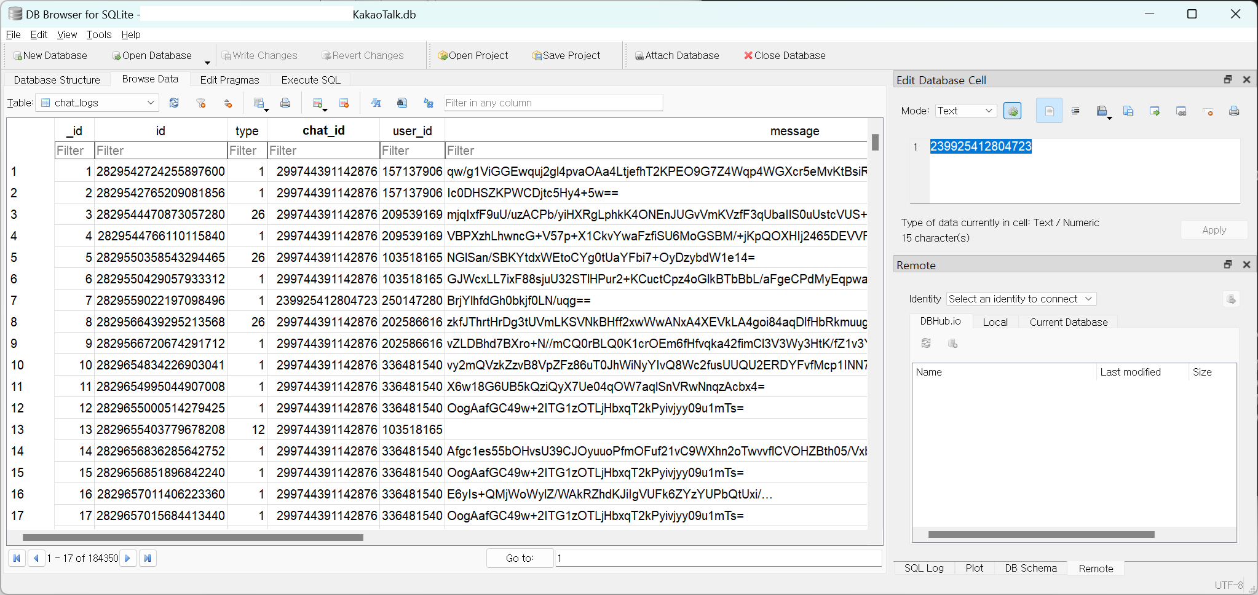This screenshot has height=595, width=1258.
Task: Sort by the user_id column header
Action: pyautogui.click(x=412, y=130)
